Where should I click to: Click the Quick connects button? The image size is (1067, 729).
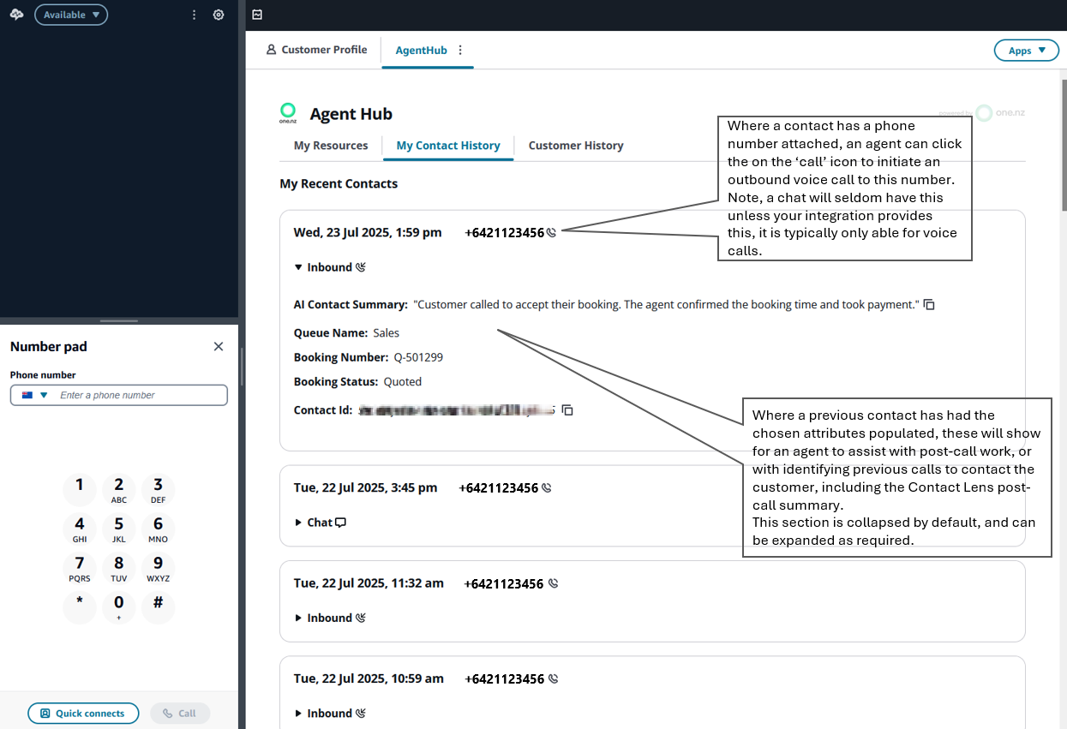coord(83,713)
